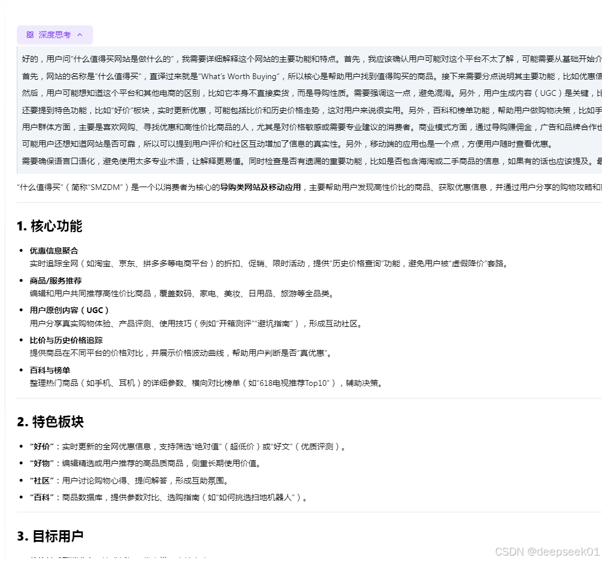Click the 深度思考 atom icon

coord(30,35)
